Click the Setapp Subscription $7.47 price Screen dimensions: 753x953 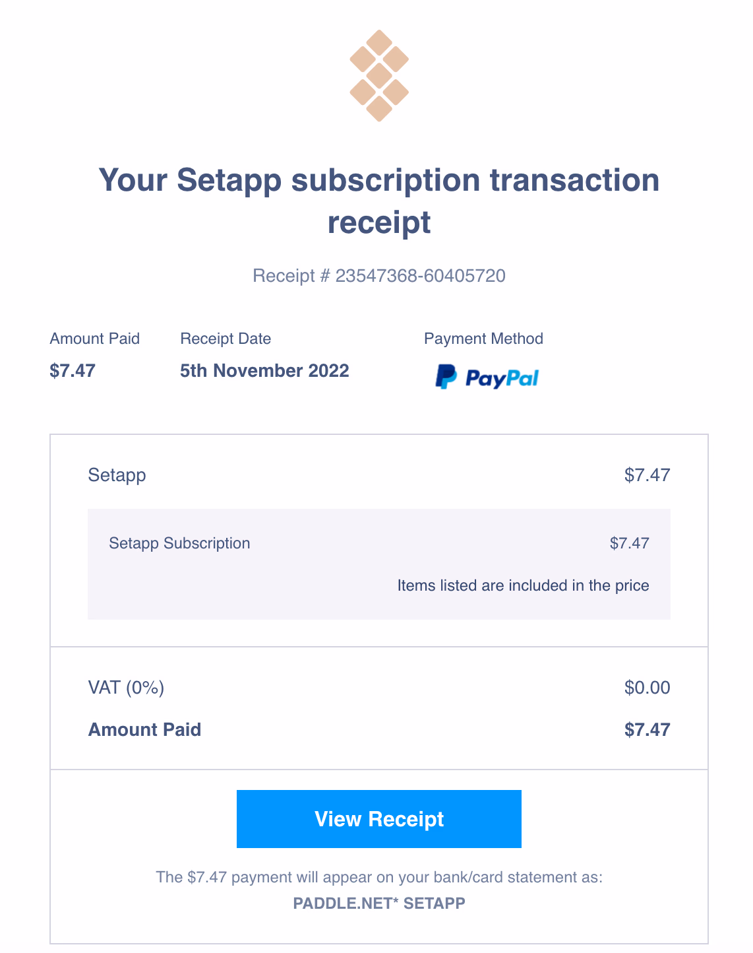[x=629, y=543]
